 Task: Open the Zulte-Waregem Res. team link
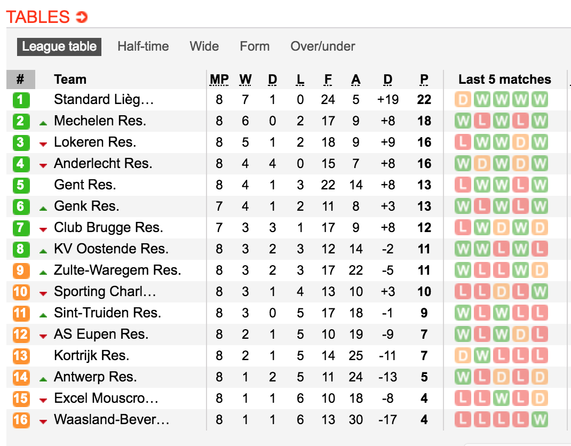pos(117,270)
